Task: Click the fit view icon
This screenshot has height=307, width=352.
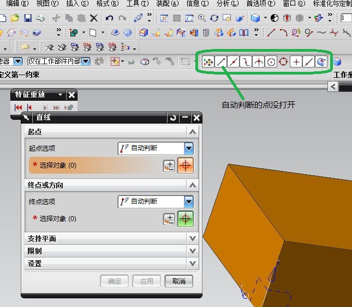Action: [x=164, y=18]
